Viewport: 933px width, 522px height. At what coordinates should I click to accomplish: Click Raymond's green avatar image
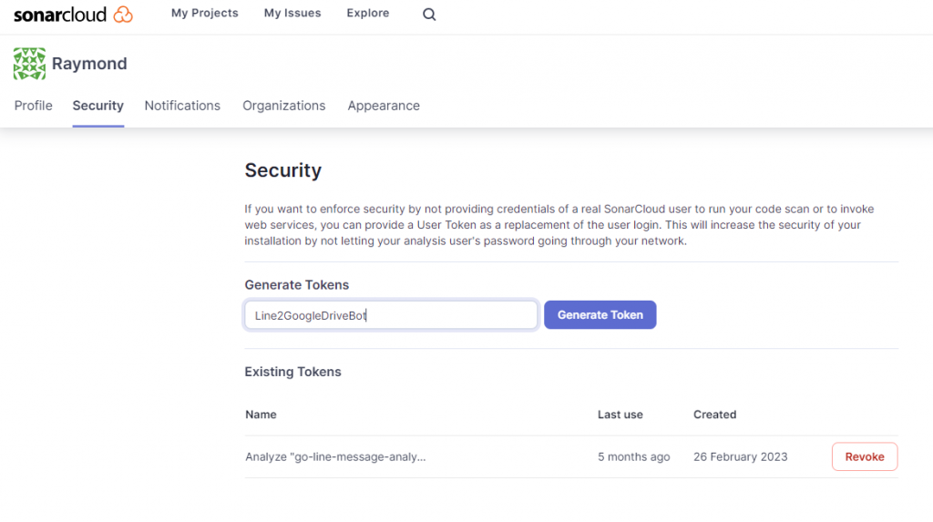click(x=29, y=64)
